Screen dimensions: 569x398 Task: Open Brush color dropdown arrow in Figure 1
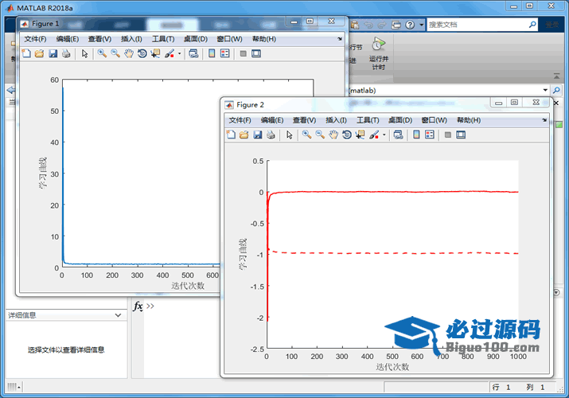pos(179,53)
